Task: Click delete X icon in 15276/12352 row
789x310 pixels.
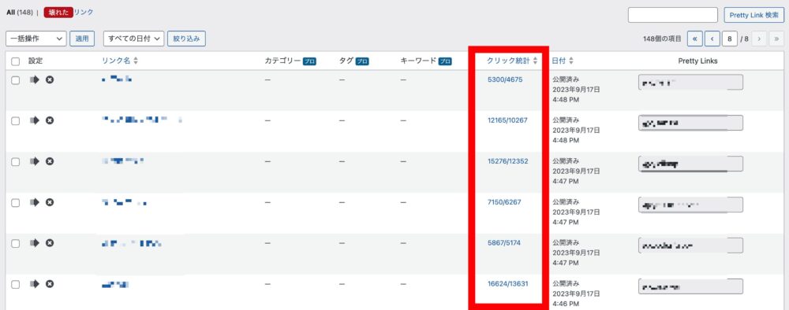Action: pyautogui.click(x=49, y=161)
